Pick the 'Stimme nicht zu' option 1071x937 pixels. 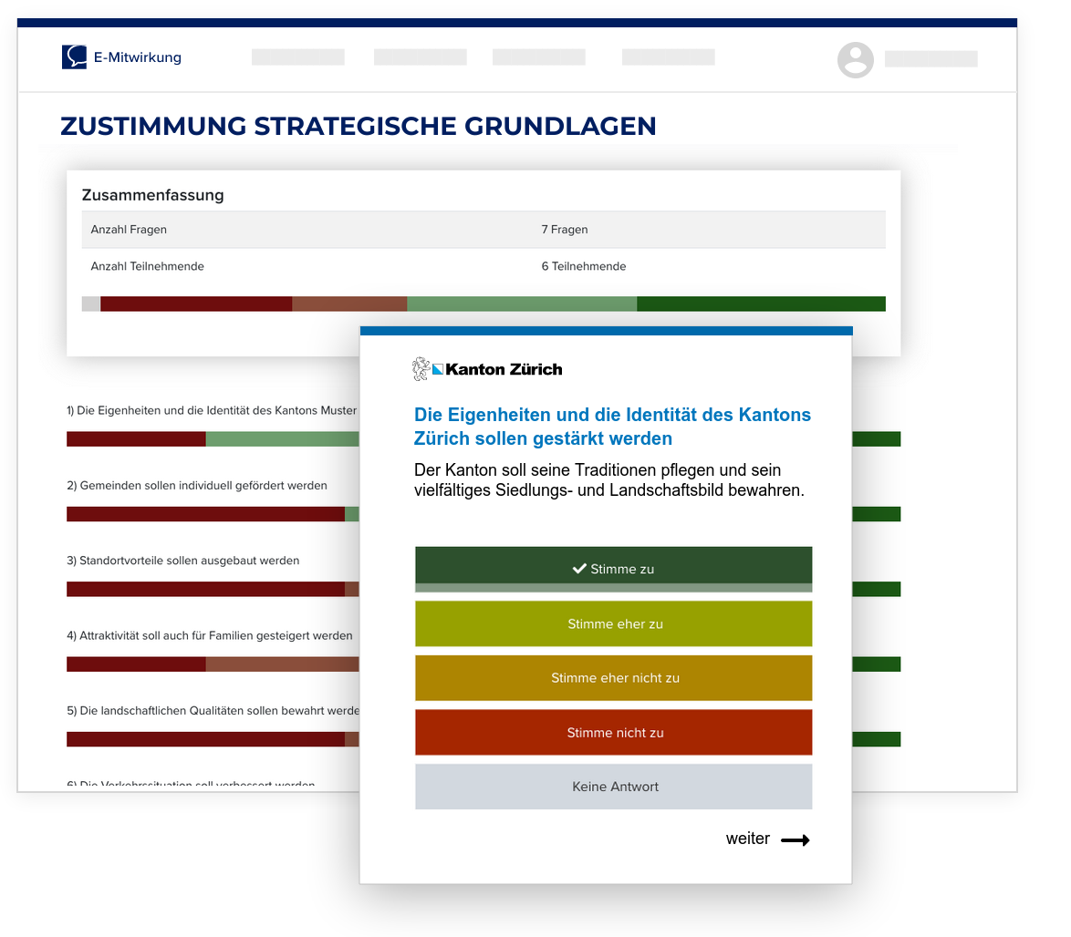613,733
